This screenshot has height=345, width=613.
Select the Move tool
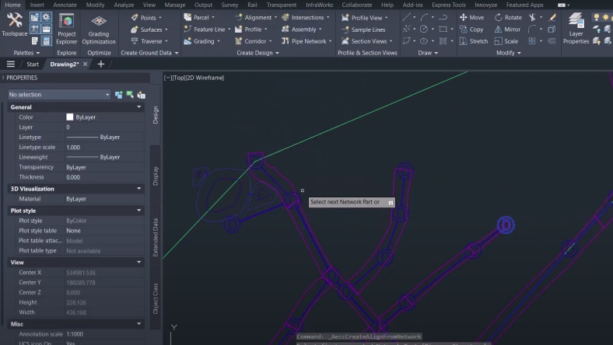(471, 18)
